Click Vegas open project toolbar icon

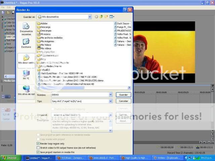(8, 13)
